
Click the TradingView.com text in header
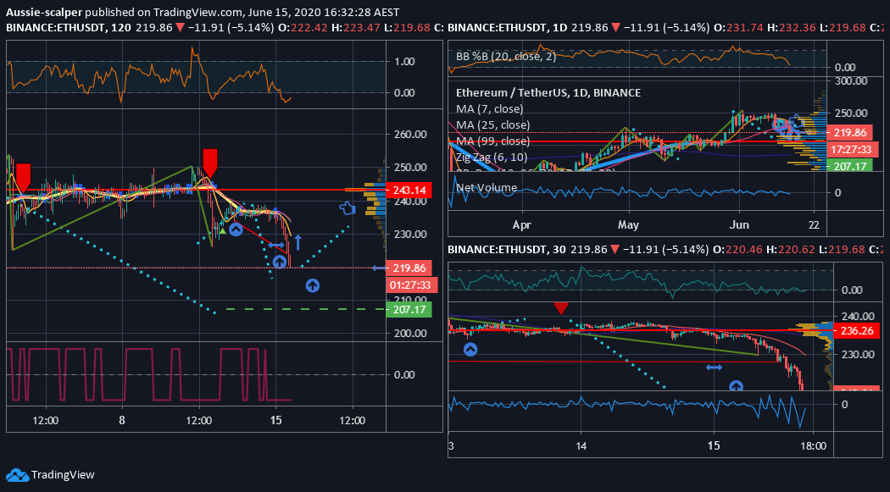coord(198,12)
